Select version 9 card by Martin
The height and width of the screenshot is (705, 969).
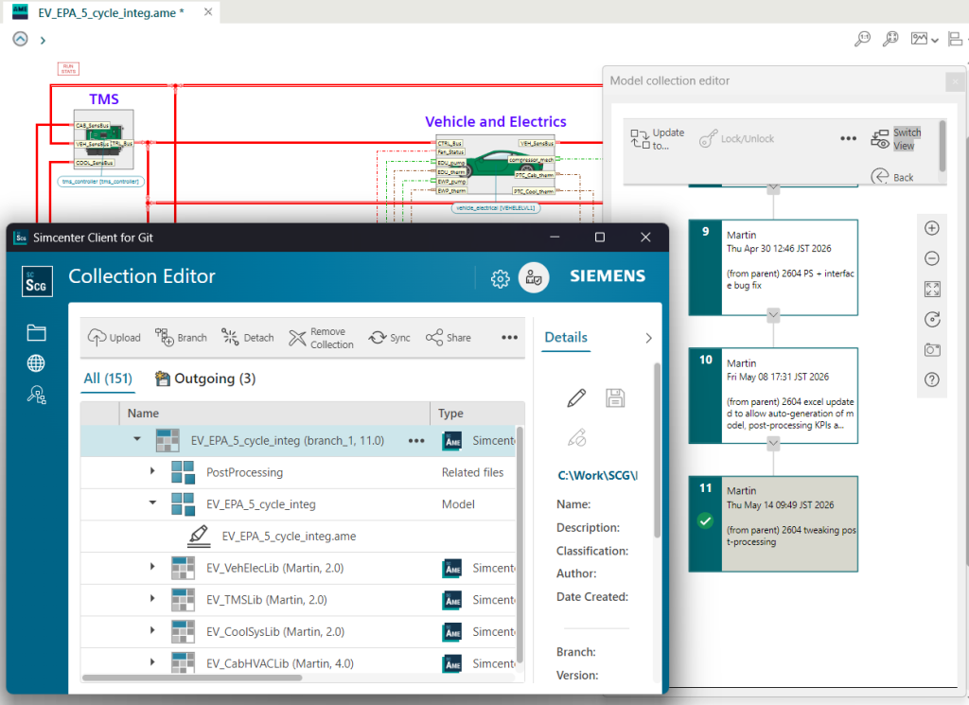click(x=773, y=268)
